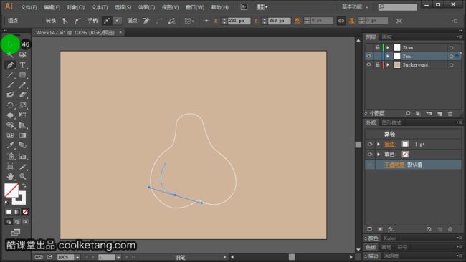This screenshot has width=466, height=262.
Task: Convert selected anchor point to smooth
Action: (x=77, y=21)
